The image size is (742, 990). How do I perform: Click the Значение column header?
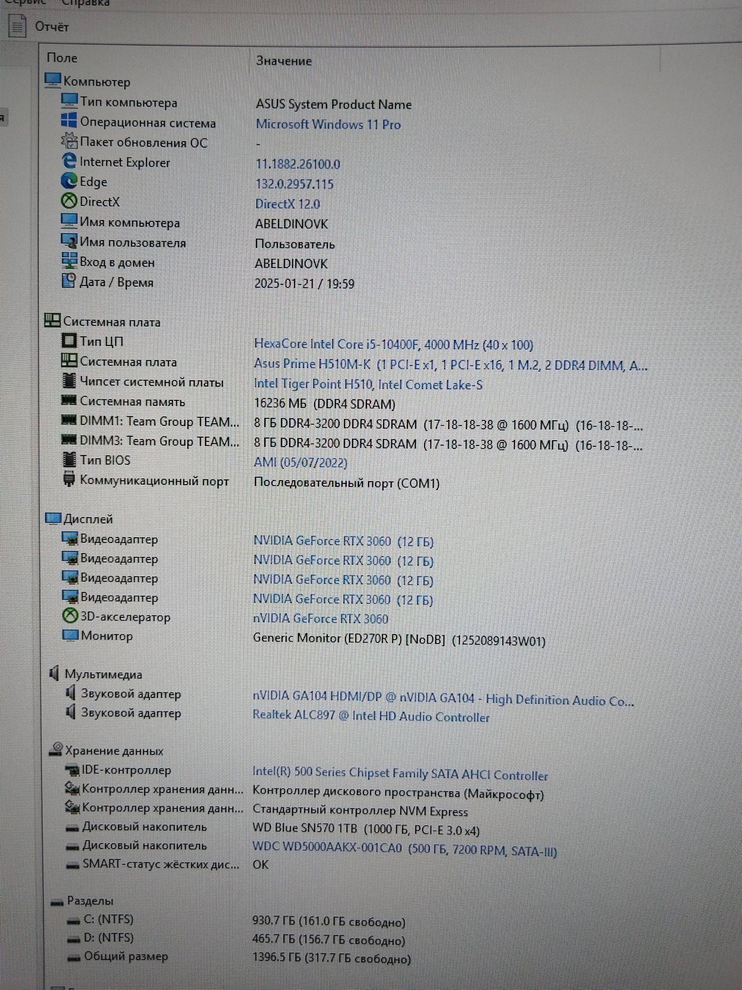coord(284,61)
